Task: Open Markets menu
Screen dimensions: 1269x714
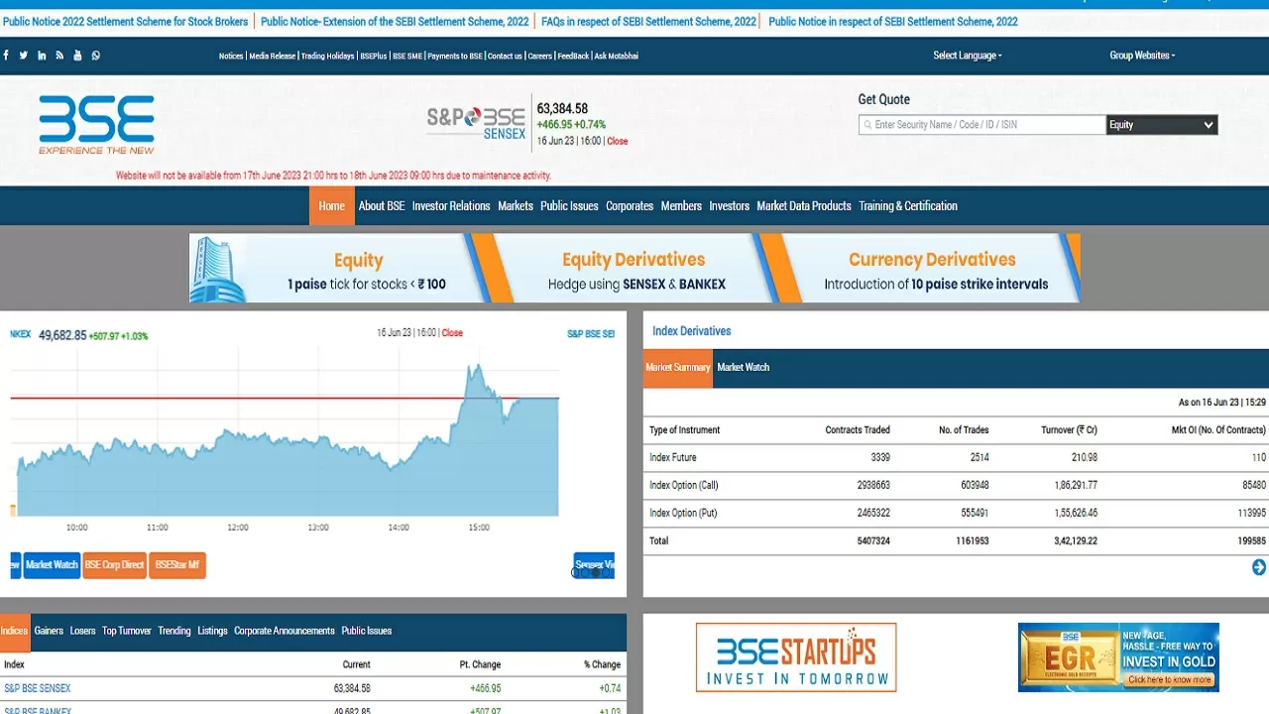Action: point(516,206)
